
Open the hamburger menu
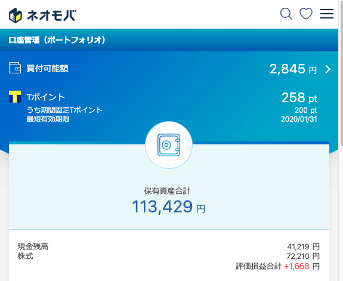[x=327, y=14]
